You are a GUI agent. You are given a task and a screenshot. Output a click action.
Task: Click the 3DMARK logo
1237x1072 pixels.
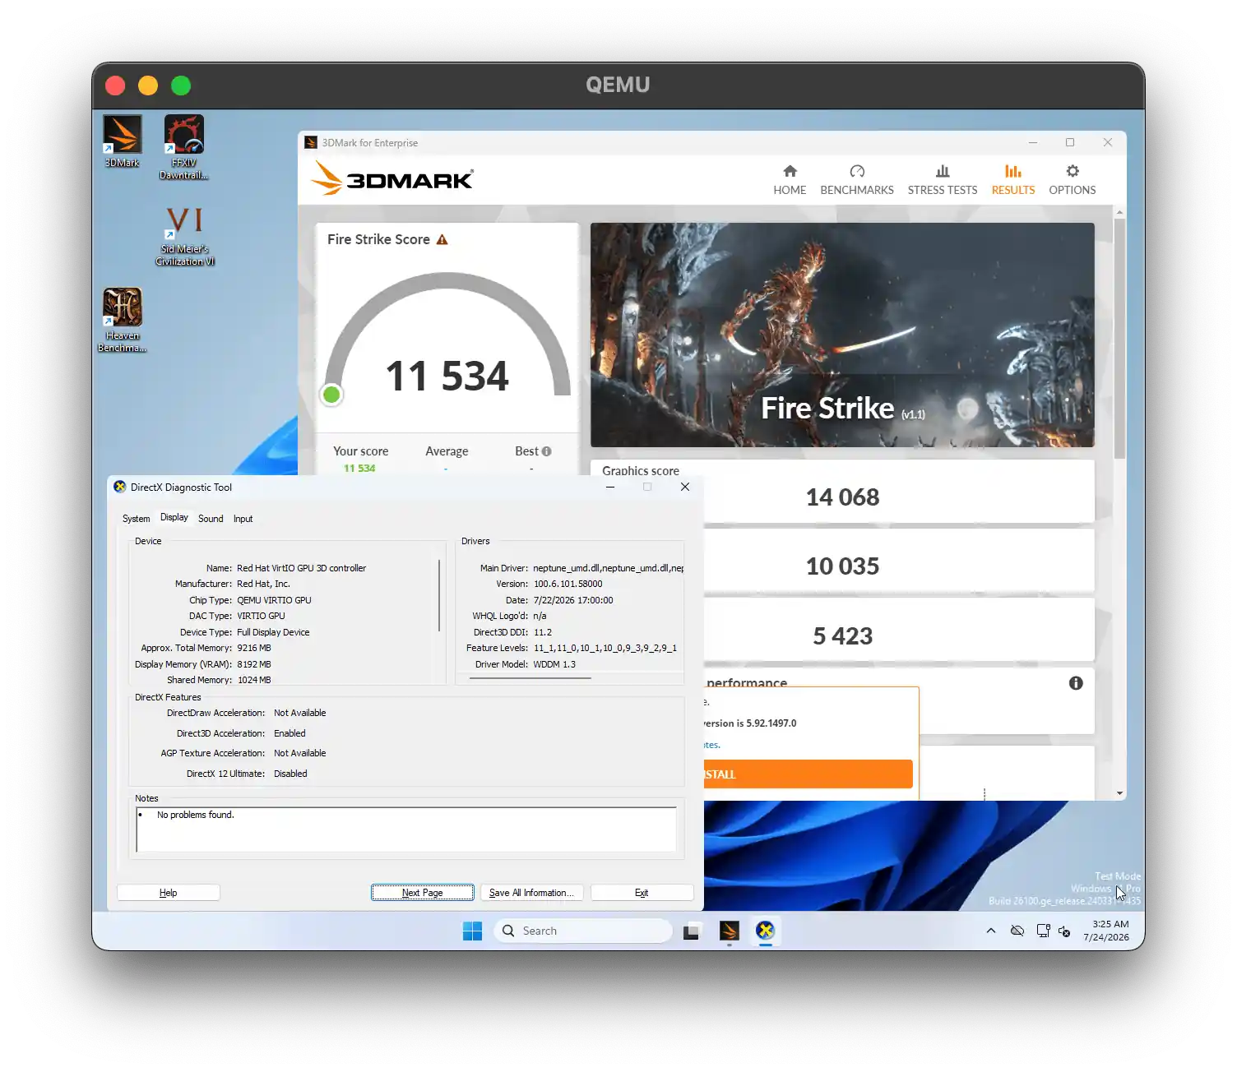[x=392, y=178]
